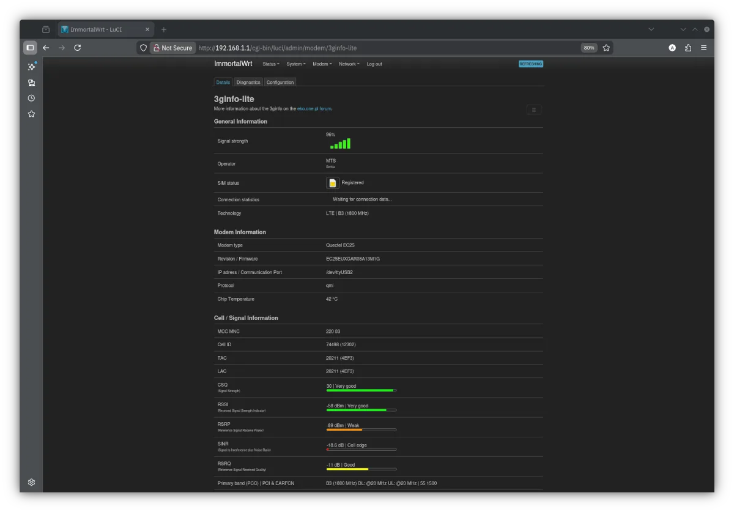This screenshot has height=512, width=734.
Task: Toggle the browser sidebar panel icon
Action: pos(30,48)
